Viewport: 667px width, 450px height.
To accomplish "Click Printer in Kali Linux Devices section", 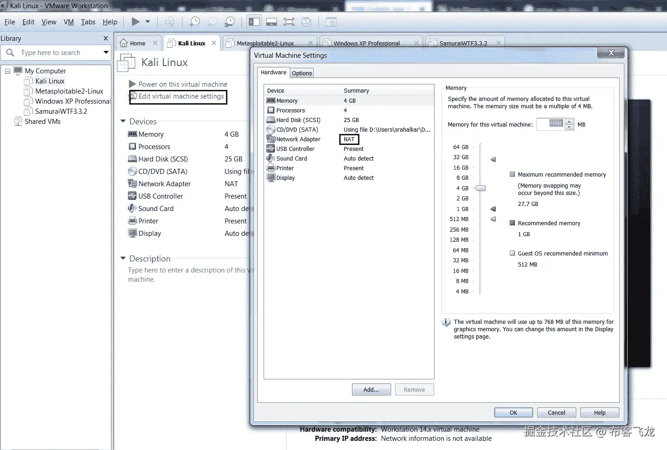I will [x=148, y=221].
